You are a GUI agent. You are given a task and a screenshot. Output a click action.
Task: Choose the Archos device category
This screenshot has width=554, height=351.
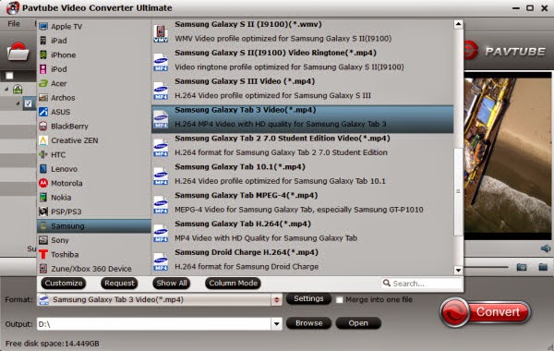click(94, 98)
